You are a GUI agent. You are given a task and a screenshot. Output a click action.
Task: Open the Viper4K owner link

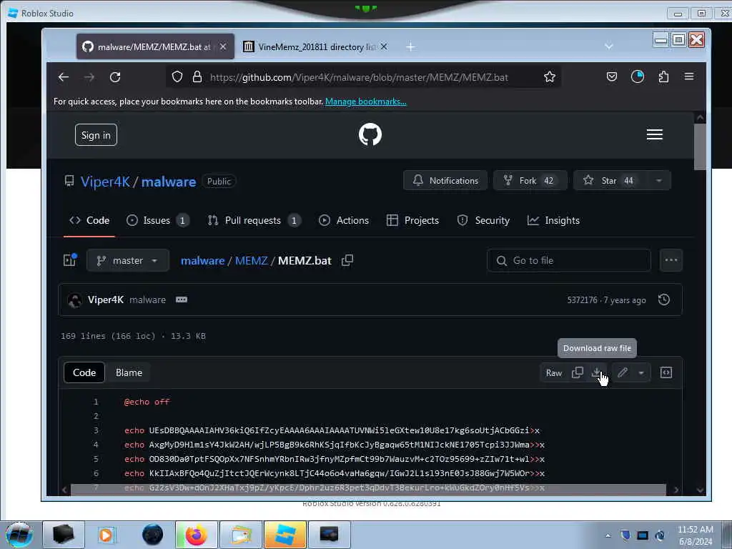click(105, 181)
